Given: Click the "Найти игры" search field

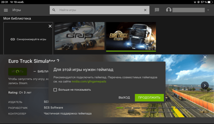Looking at the screenshot, I should pos(100,10).
